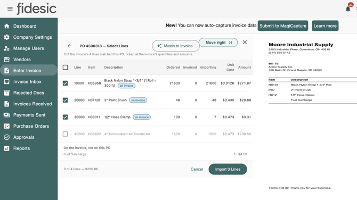The image size is (357, 200).
Task: Click the Enter Invoice document icon
Action: click(x=6, y=71)
